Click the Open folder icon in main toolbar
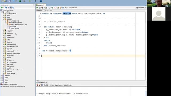 5,1
